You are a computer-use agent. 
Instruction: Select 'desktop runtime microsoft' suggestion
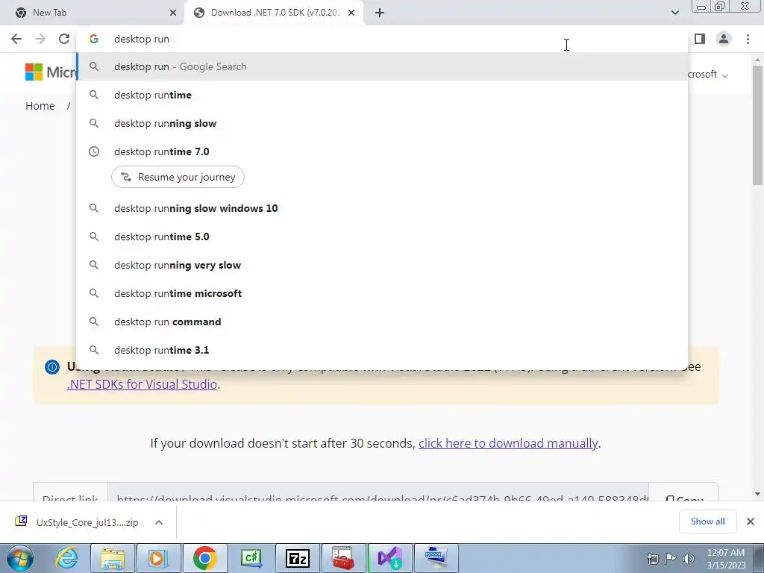[x=382, y=293]
